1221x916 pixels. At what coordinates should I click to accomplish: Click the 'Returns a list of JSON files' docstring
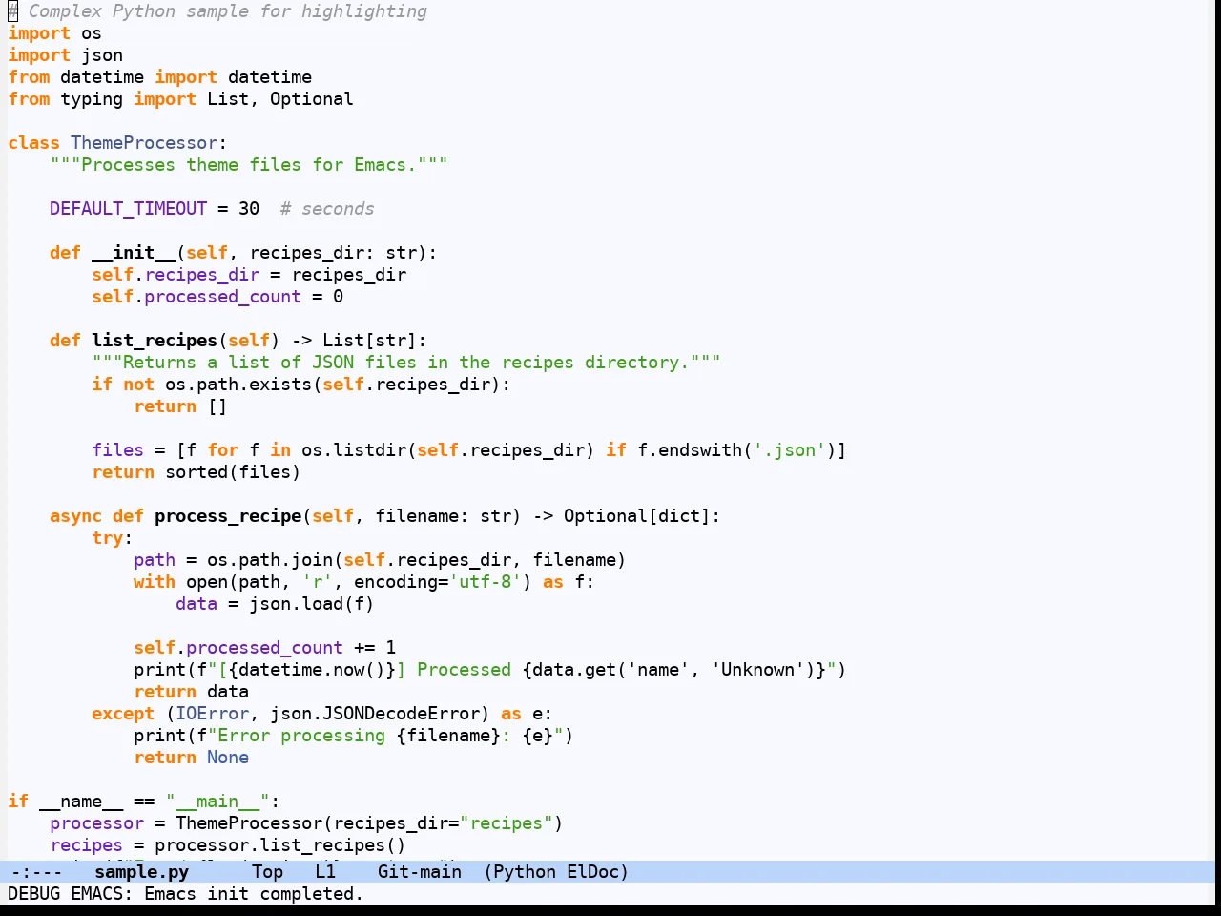[406, 363]
